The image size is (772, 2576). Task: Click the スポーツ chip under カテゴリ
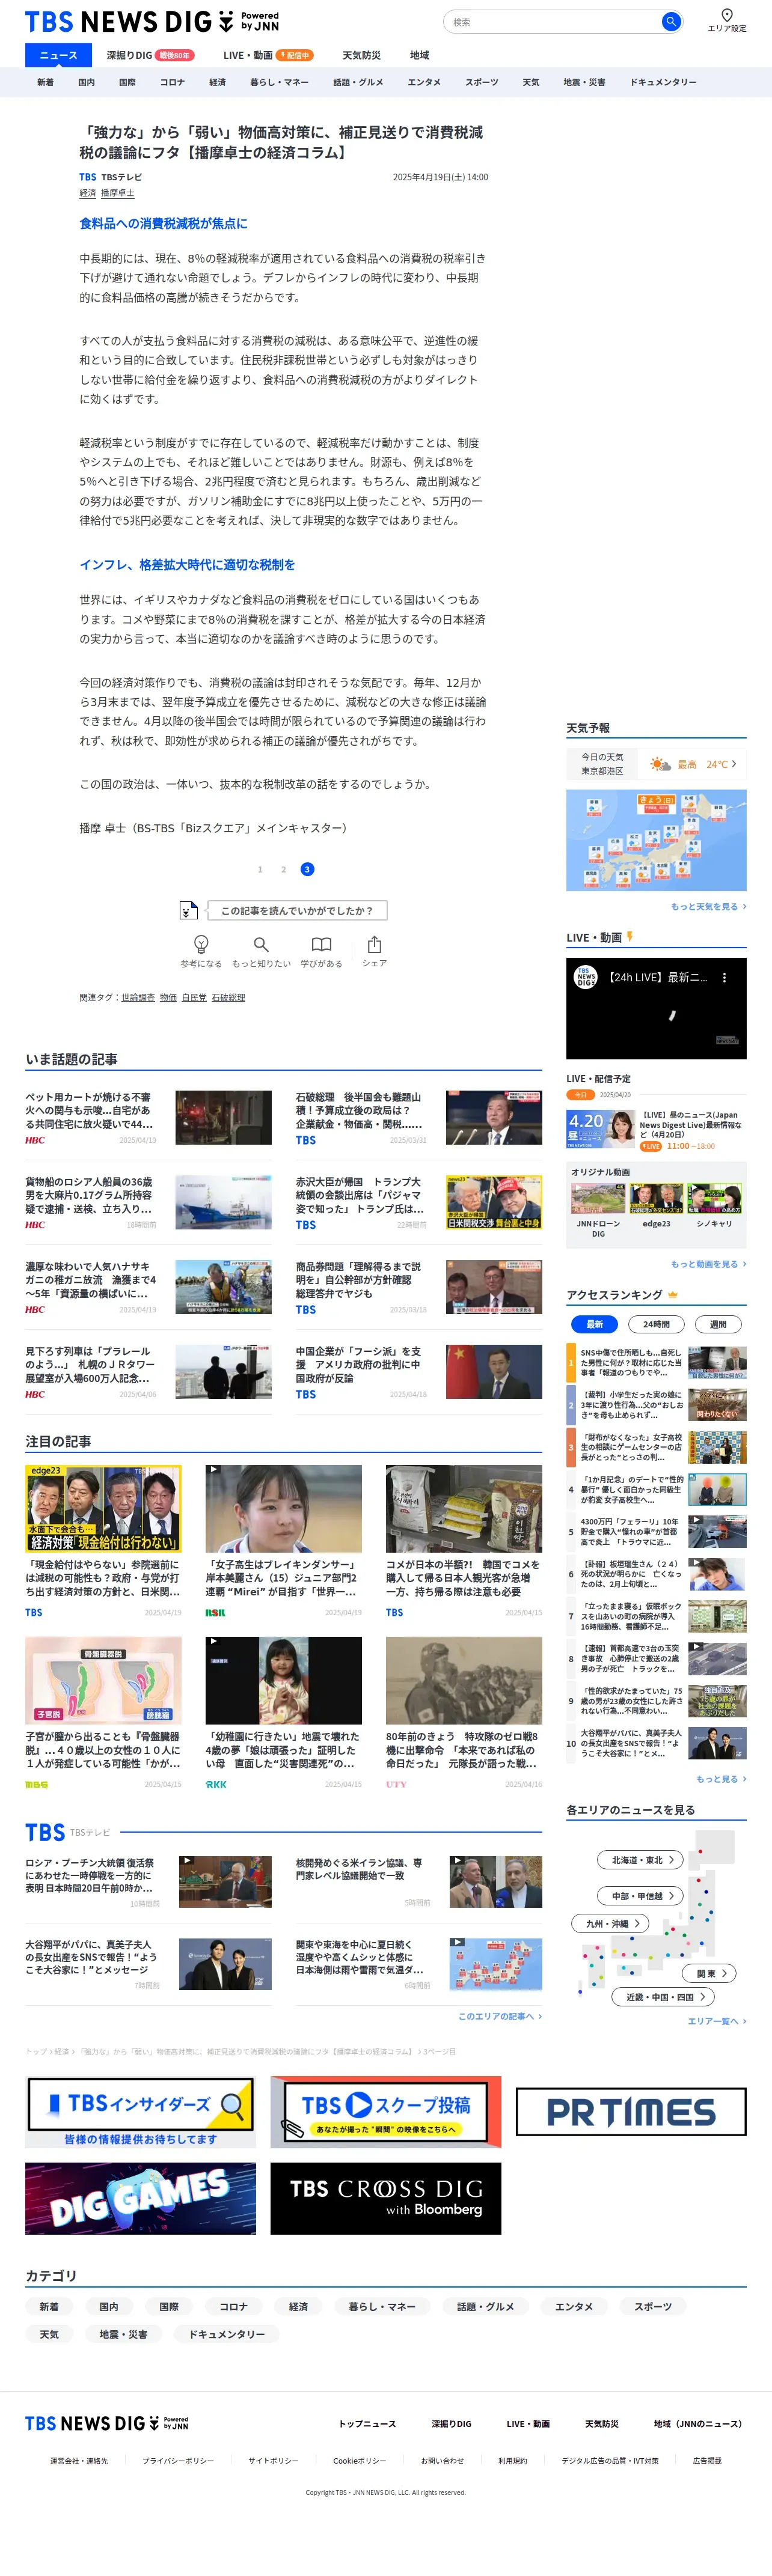[653, 2306]
